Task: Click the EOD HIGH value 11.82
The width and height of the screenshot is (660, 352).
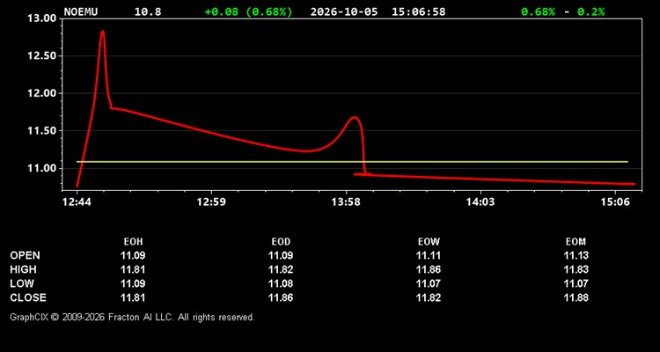Action: point(281,269)
